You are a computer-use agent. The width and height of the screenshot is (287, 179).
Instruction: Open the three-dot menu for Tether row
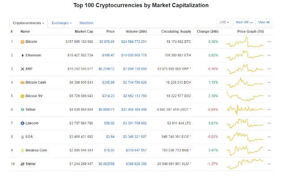269,110
